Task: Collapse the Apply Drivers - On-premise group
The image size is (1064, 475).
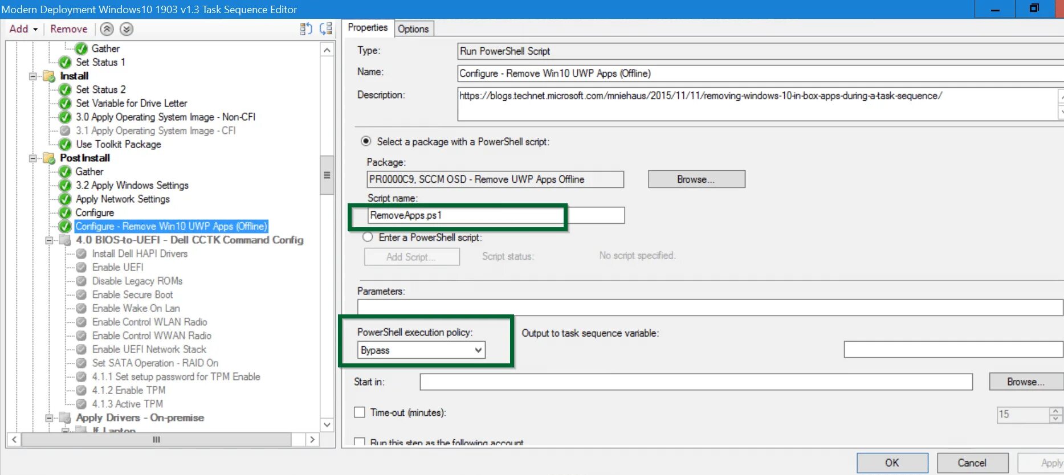Action: [x=49, y=417]
